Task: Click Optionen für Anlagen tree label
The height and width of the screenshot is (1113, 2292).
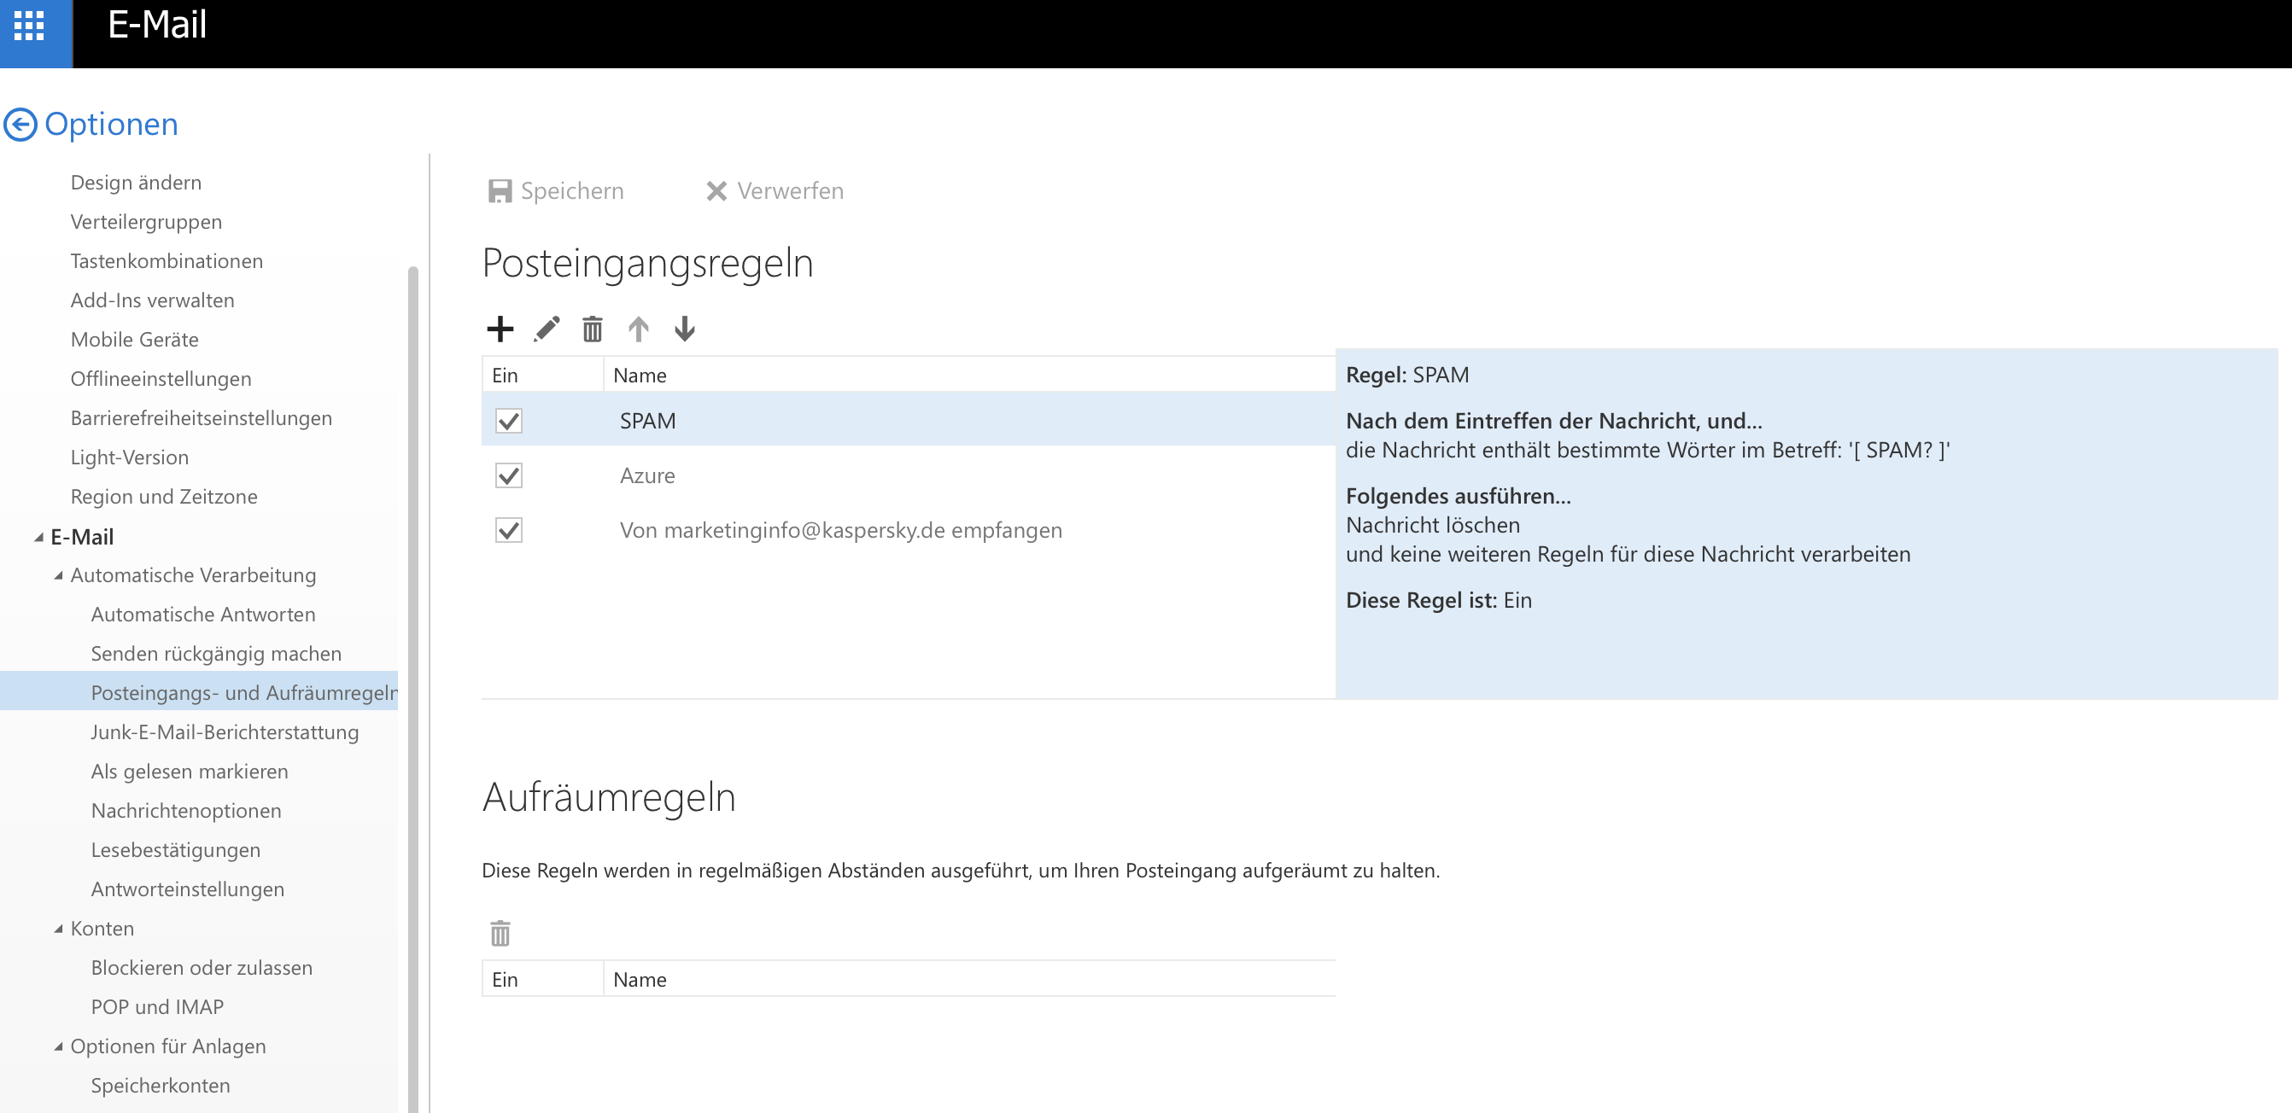Action: point(168,1046)
